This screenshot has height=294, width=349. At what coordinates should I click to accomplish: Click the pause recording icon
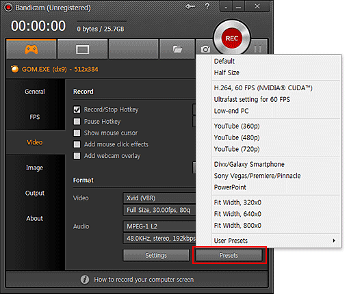[258, 49]
